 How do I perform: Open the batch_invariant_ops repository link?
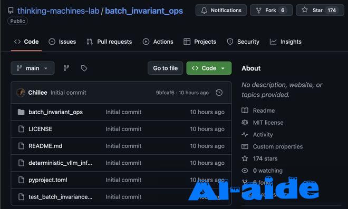click(x=144, y=11)
